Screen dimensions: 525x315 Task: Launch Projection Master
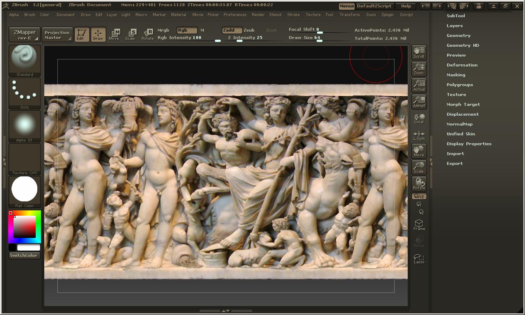coord(57,34)
